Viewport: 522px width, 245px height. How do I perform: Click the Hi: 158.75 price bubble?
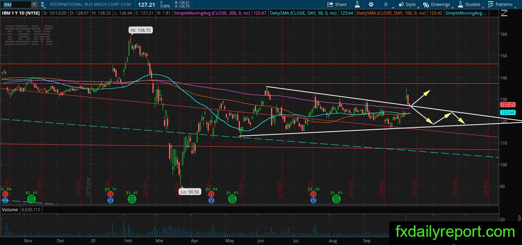click(141, 30)
